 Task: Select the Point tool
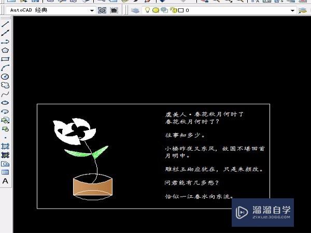(5, 138)
